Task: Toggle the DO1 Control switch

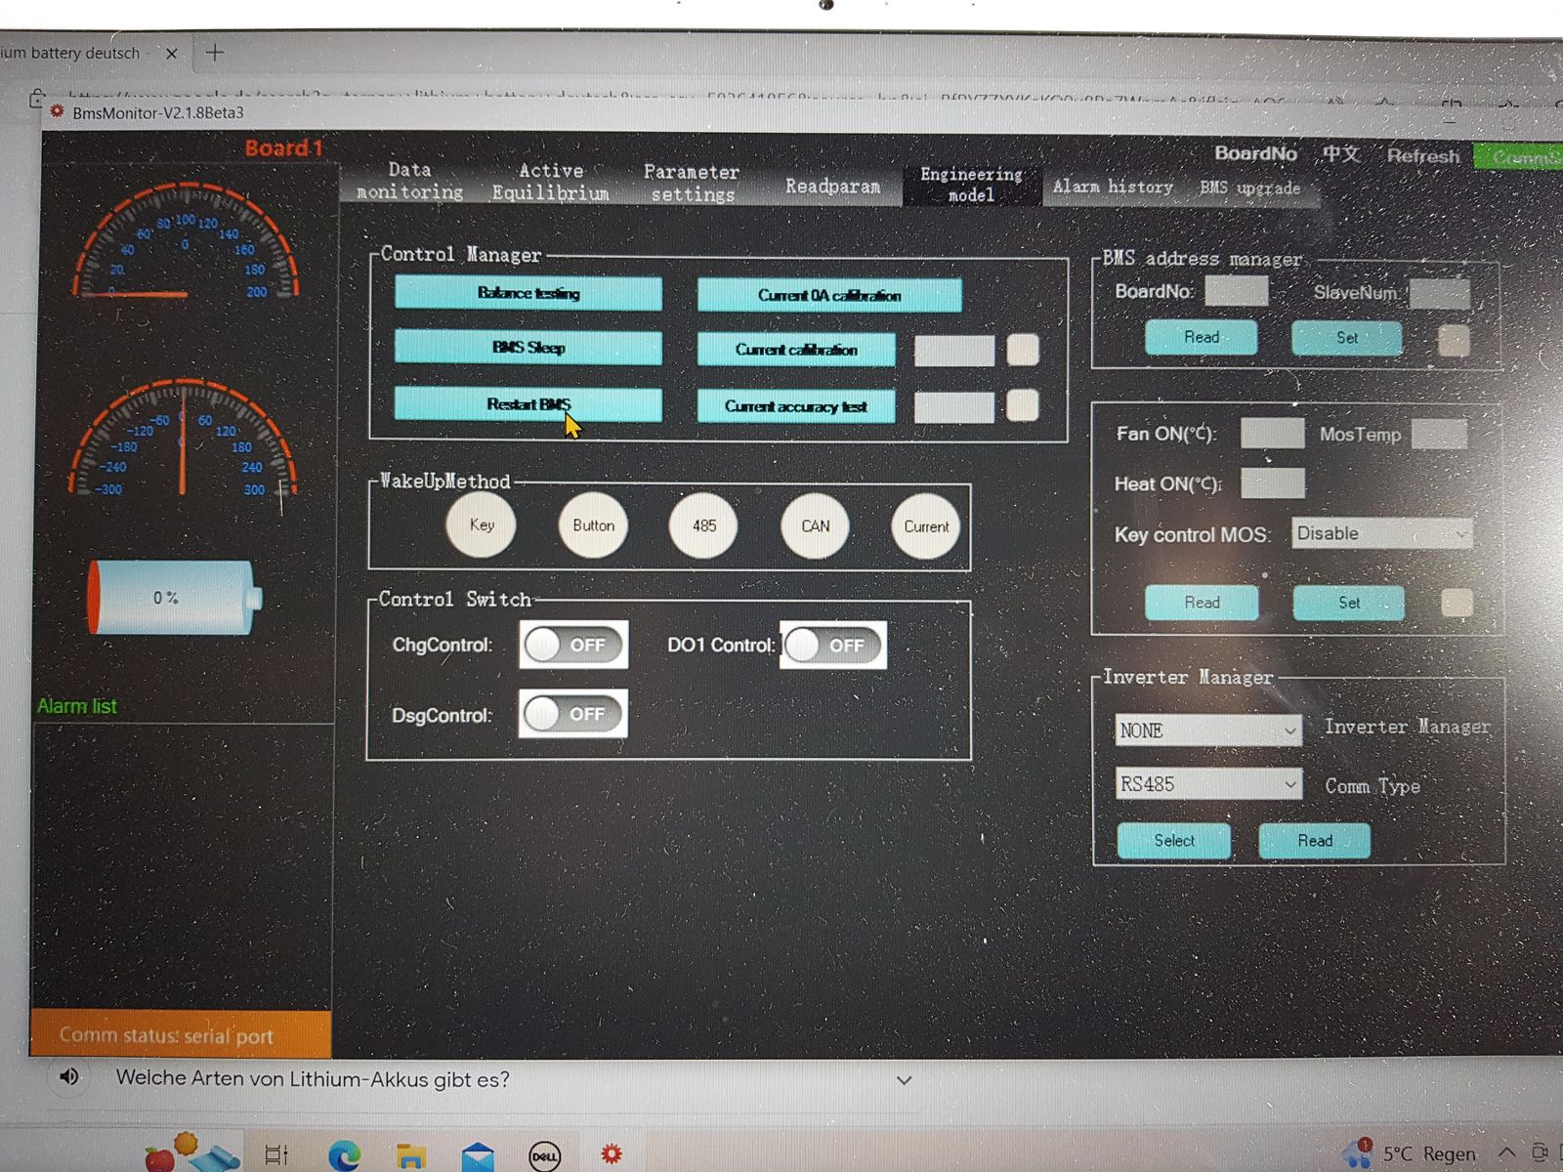Action: (x=833, y=646)
